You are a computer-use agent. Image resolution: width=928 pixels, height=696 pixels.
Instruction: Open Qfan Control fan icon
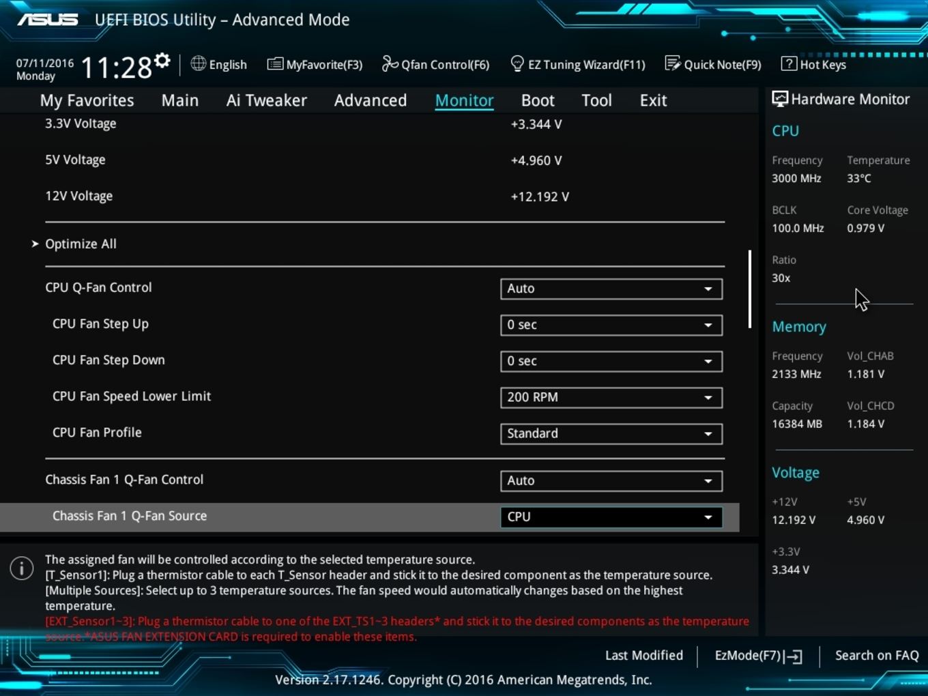[390, 63]
